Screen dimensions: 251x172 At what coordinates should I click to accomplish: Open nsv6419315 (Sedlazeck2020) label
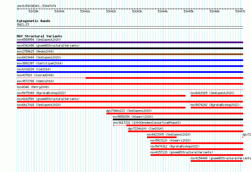212,93
